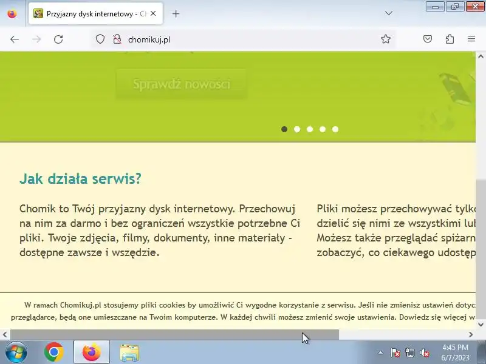The image size is (486, 364).
Task: Launch Google Chrome from the taskbar
Action: (53, 352)
